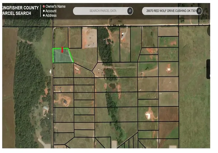Click the magnifier icon beside Red Wolf Drive address
The width and height of the screenshot is (218, 153).
point(199,11)
